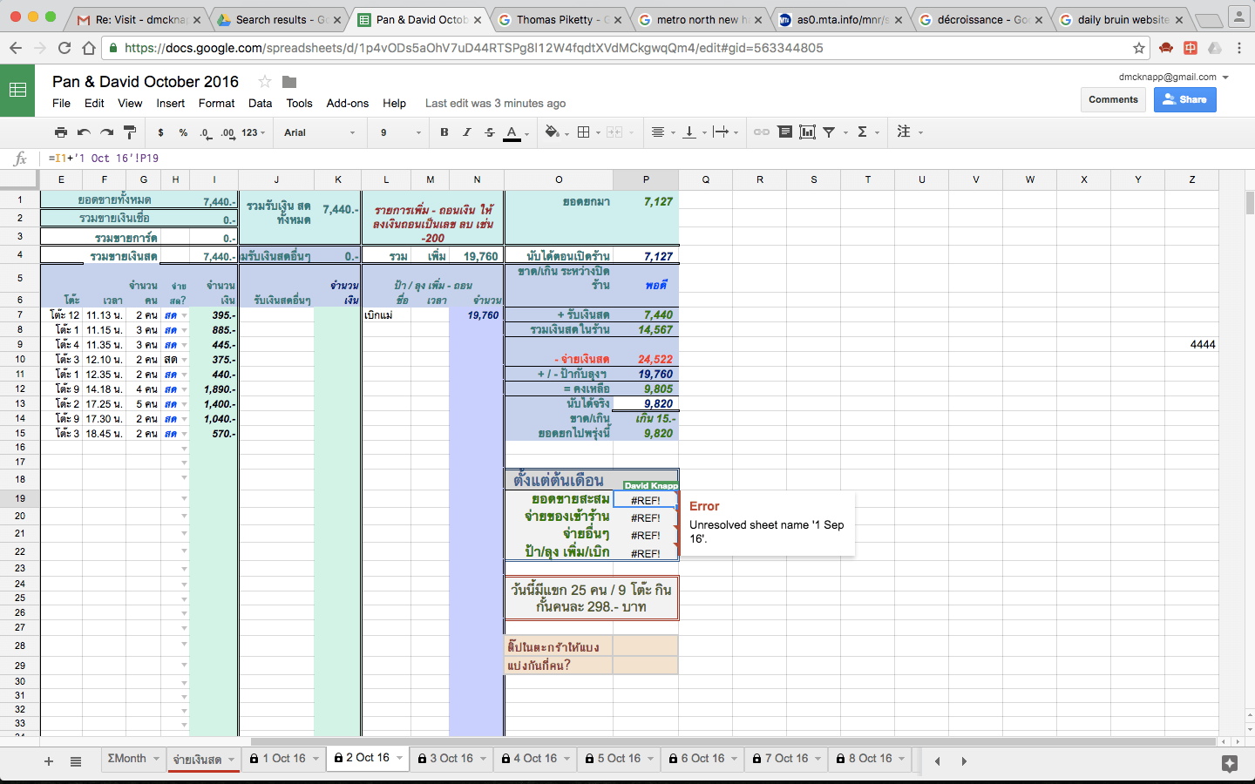Click the Functions sigma icon
The image size is (1255, 784).
pyautogui.click(x=863, y=132)
